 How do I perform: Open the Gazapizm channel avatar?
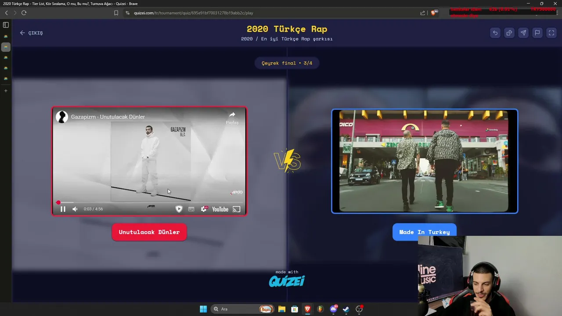62,117
